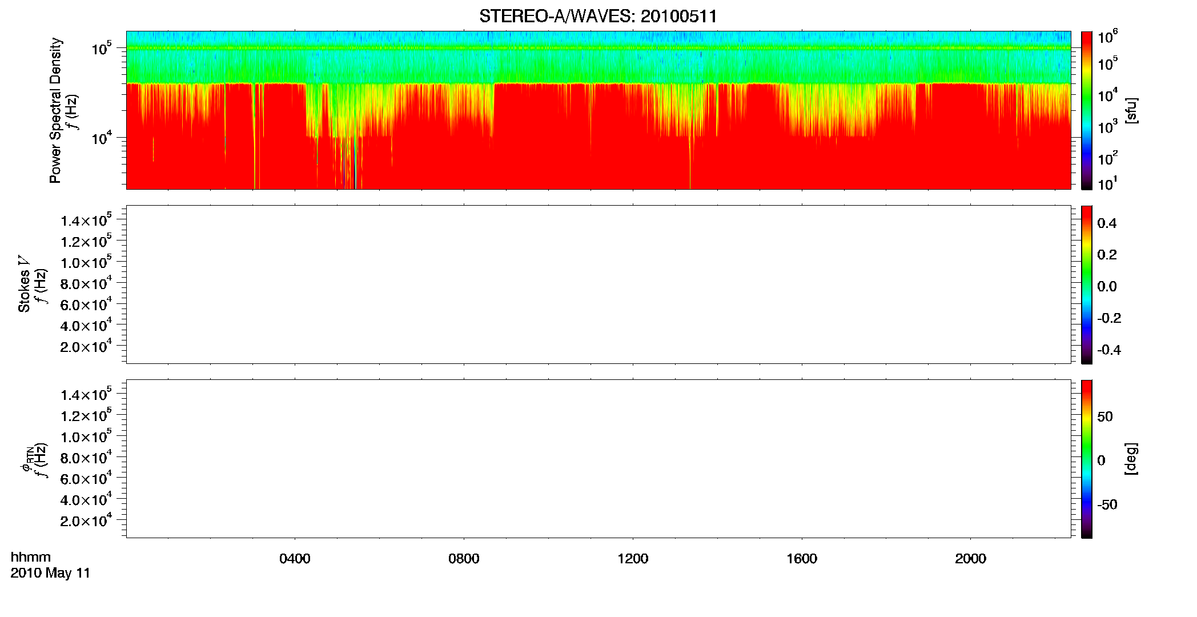Click the -0.4 tick on Stokes color bar
Image resolution: width=1197 pixels, height=617 pixels.
pyautogui.click(x=1109, y=350)
